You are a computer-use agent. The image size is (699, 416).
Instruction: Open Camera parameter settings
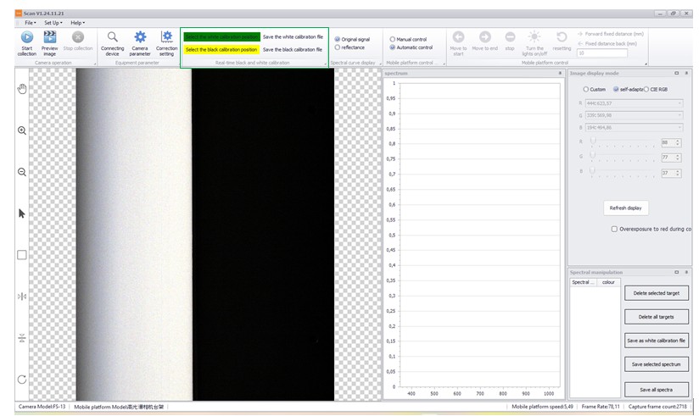[140, 38]
